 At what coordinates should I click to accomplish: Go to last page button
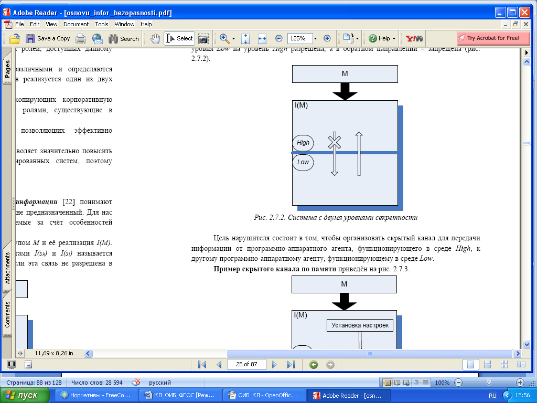coord(291,365)
